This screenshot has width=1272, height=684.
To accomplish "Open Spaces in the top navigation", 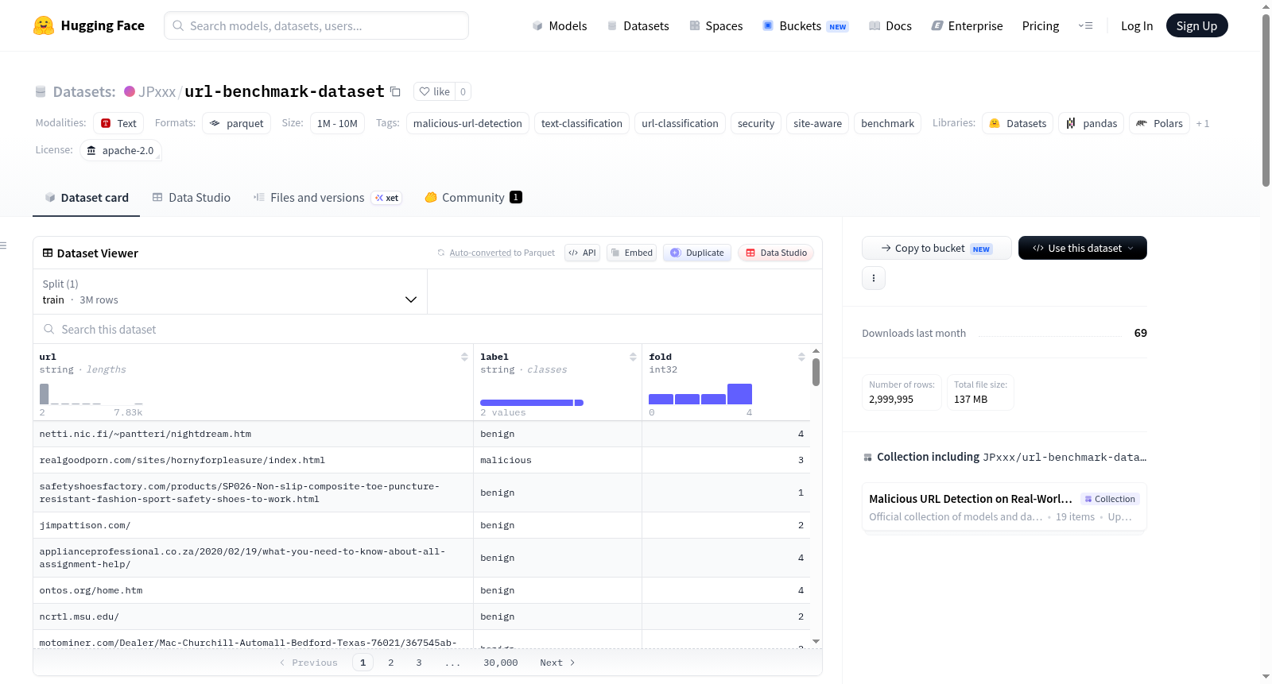I will pos(715,25).
